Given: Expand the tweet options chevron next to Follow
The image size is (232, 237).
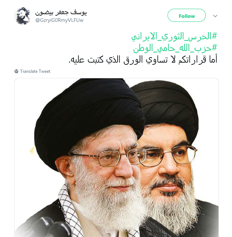Looking at the screenshot, I should pos(215,16).
